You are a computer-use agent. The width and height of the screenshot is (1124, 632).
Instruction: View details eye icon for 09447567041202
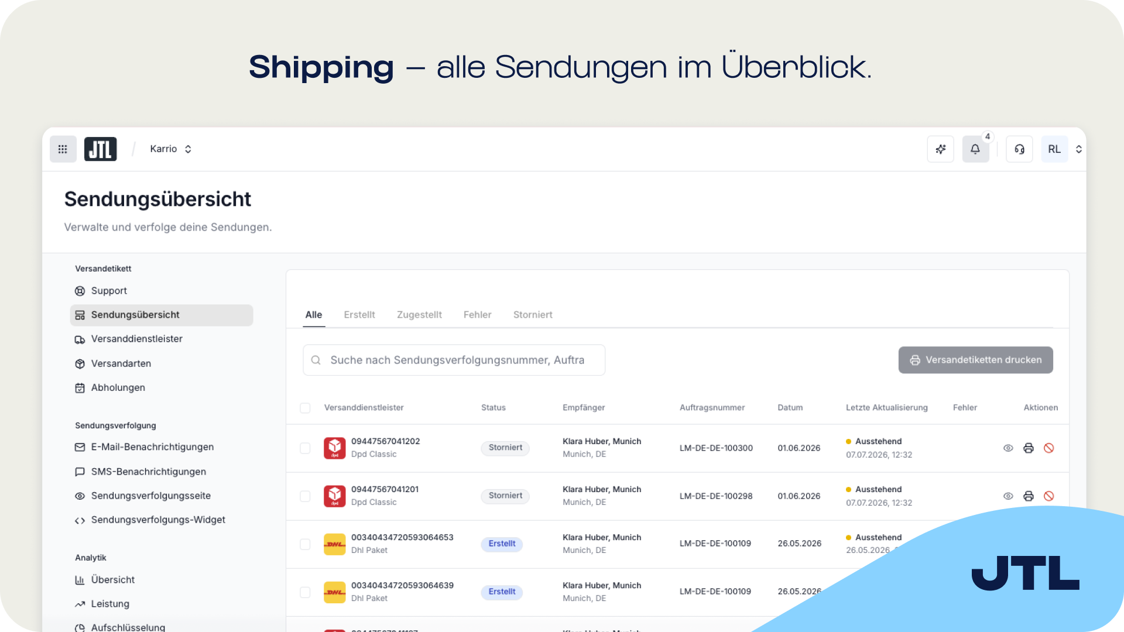1008,448
